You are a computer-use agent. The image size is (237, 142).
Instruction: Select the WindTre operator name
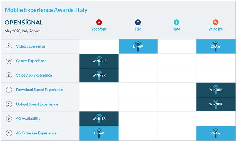pos(216,29)
